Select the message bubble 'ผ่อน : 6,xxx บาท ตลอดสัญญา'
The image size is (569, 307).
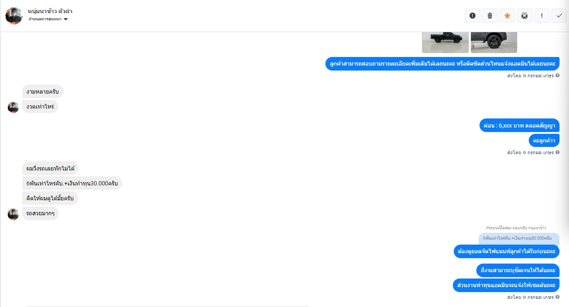519,125
